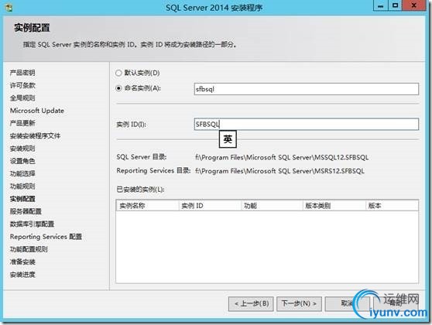The width and height of the screenshot is (432, 325).
Task: Select 安装进度 step in sidebar
Action: click(x=22, y=275)
